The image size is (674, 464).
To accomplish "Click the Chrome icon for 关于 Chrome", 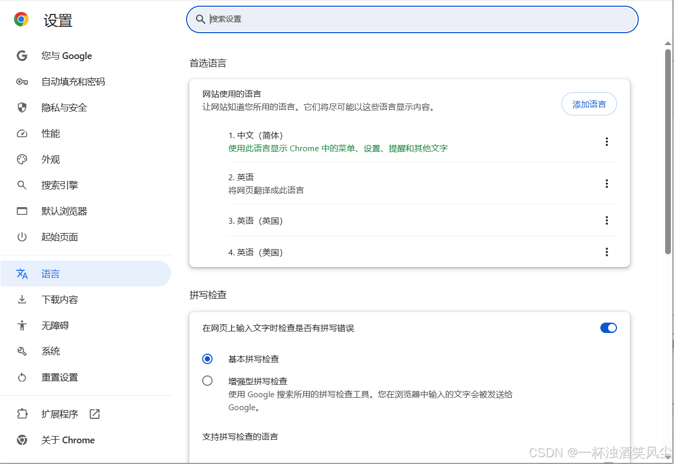I will coord(22,440).
